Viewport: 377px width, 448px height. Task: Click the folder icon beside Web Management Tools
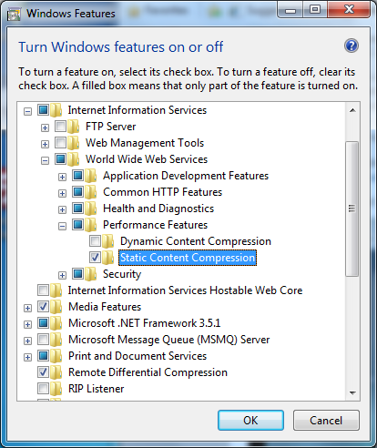(74, 143)
